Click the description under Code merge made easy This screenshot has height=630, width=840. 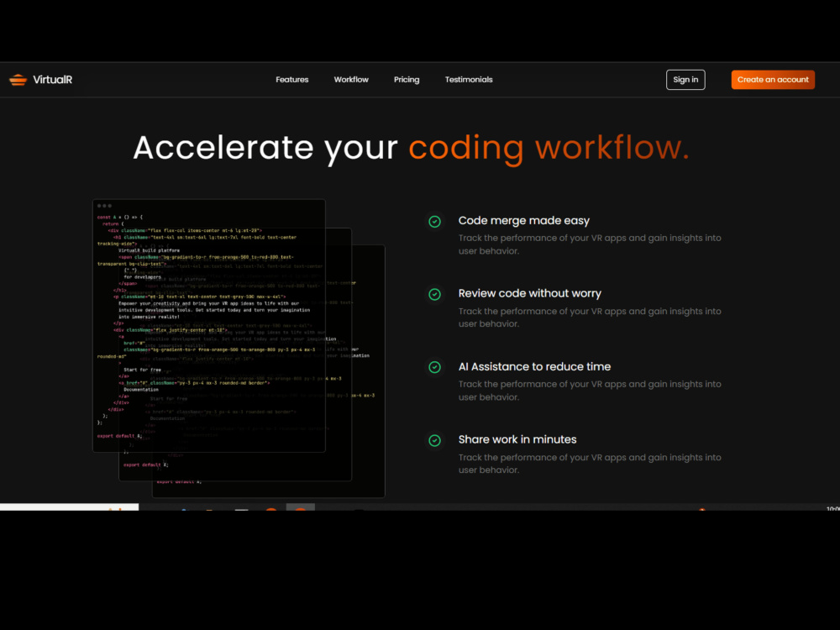(590, 244)
